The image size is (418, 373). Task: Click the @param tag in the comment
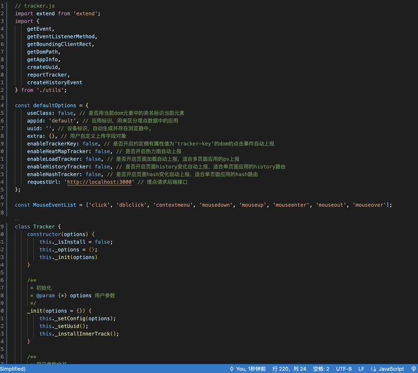(x=45, y=296)
